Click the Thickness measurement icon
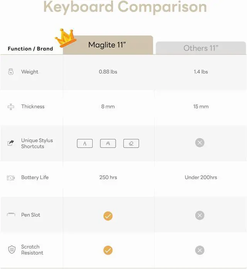This screenshot has height=269, width=247. 11,107
